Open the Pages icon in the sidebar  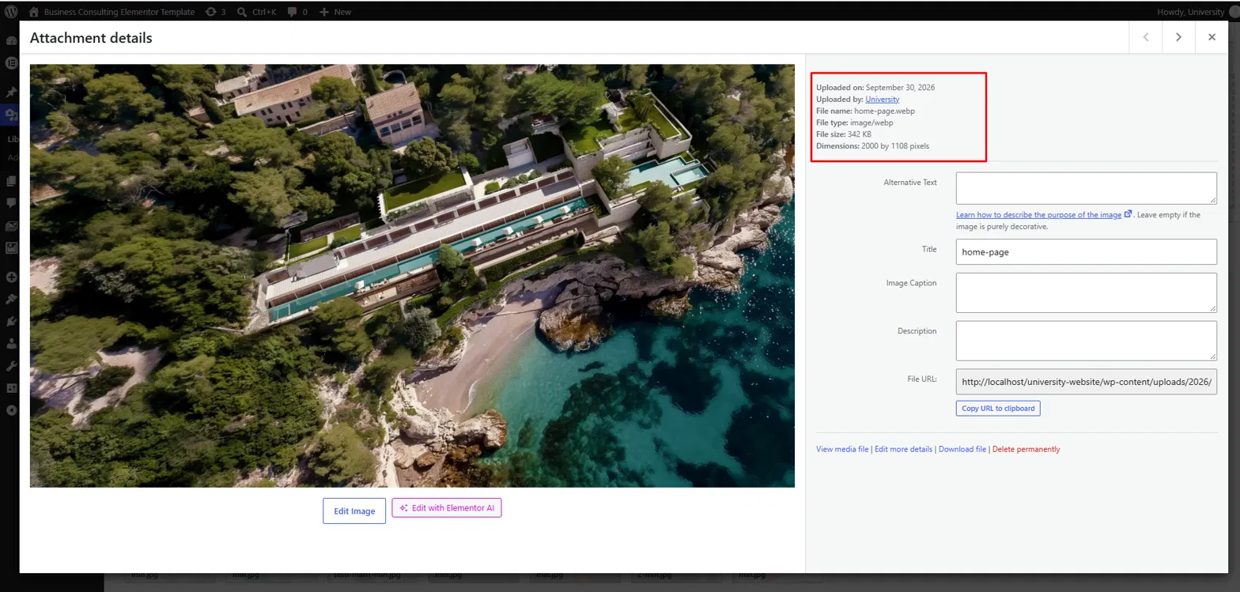(x=11, y=181)
